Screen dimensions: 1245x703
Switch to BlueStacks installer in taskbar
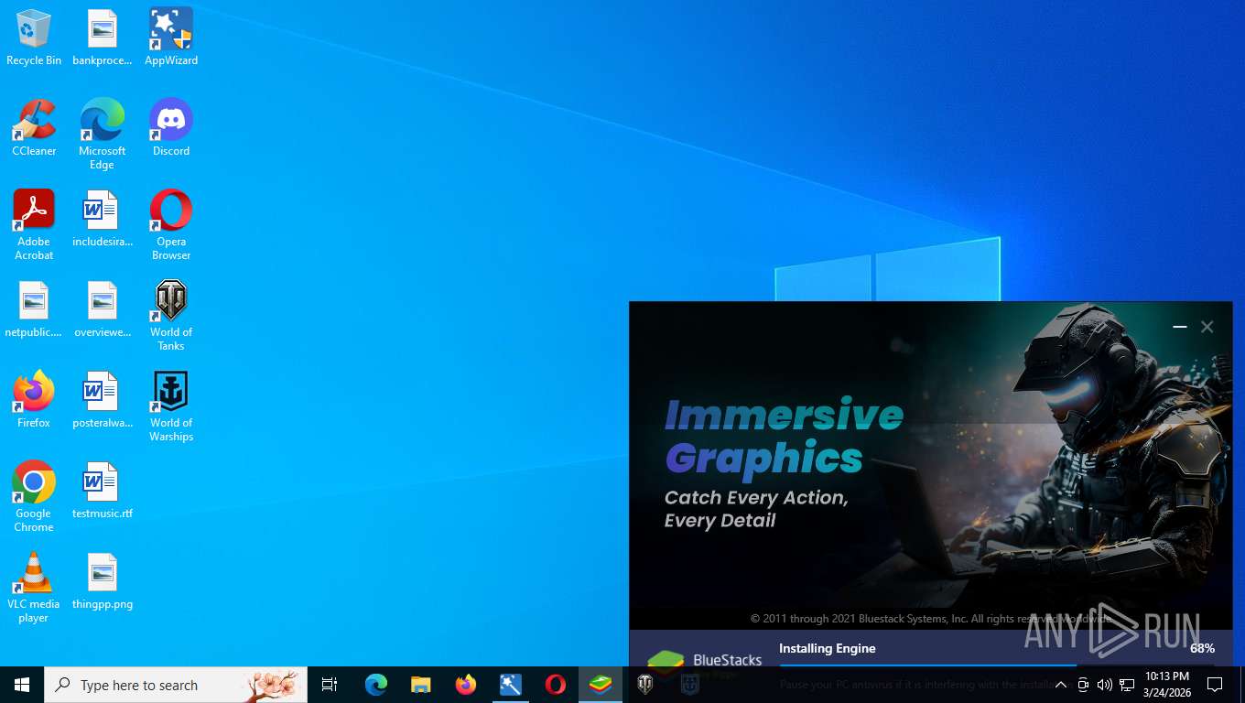click(x=601, y=685)
